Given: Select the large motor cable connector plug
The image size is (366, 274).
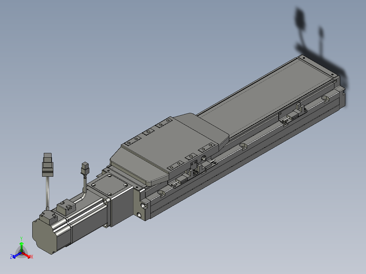Looking at the screenshot, I should coord(48,164).
